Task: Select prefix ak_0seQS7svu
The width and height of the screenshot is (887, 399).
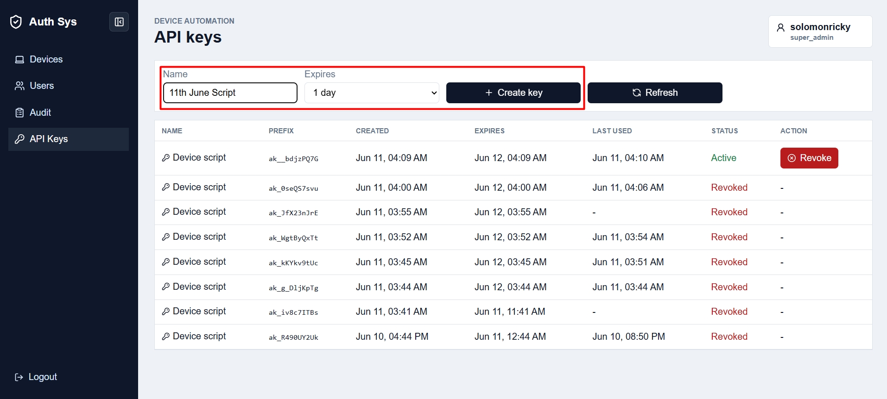Action: (293, 188)
